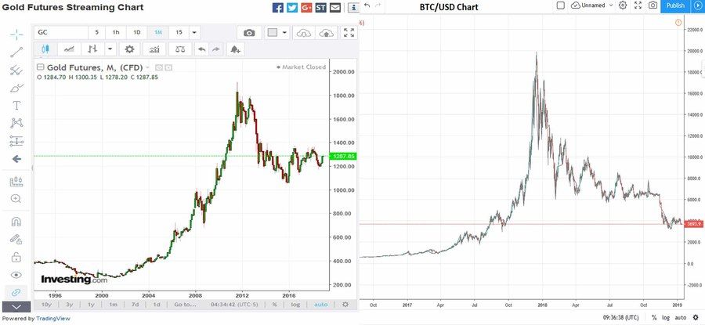Click the link/sync drawings icon in sidebar
This screenshot has height=325, width=705.
tap(16, 292)
